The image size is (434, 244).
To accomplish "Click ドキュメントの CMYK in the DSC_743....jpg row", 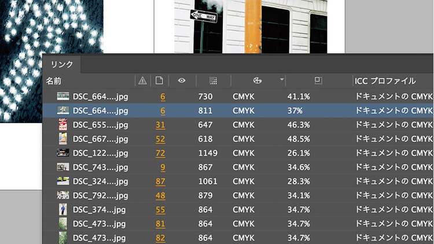I will pos(394,167).
